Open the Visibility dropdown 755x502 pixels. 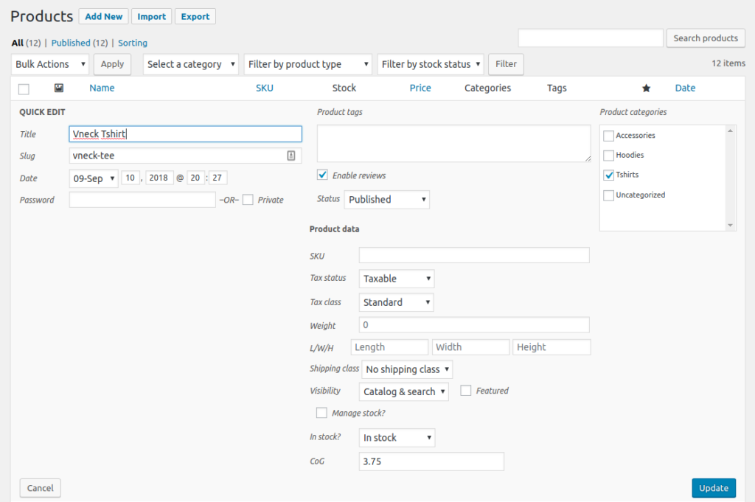click(x=403, y=391)
